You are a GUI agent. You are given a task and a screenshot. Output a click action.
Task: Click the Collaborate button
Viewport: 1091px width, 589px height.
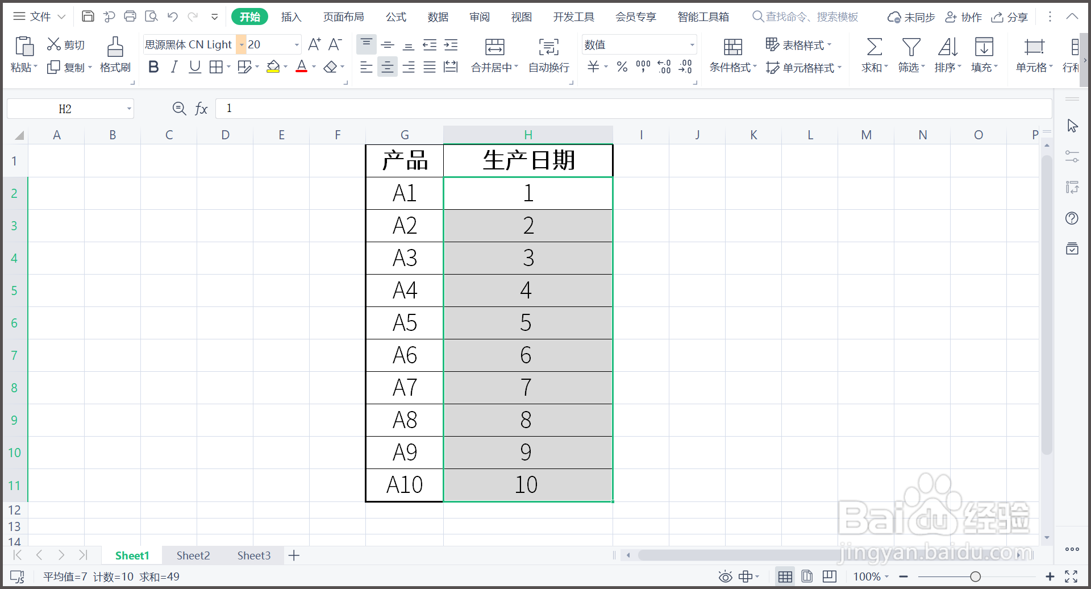point(964,17)
